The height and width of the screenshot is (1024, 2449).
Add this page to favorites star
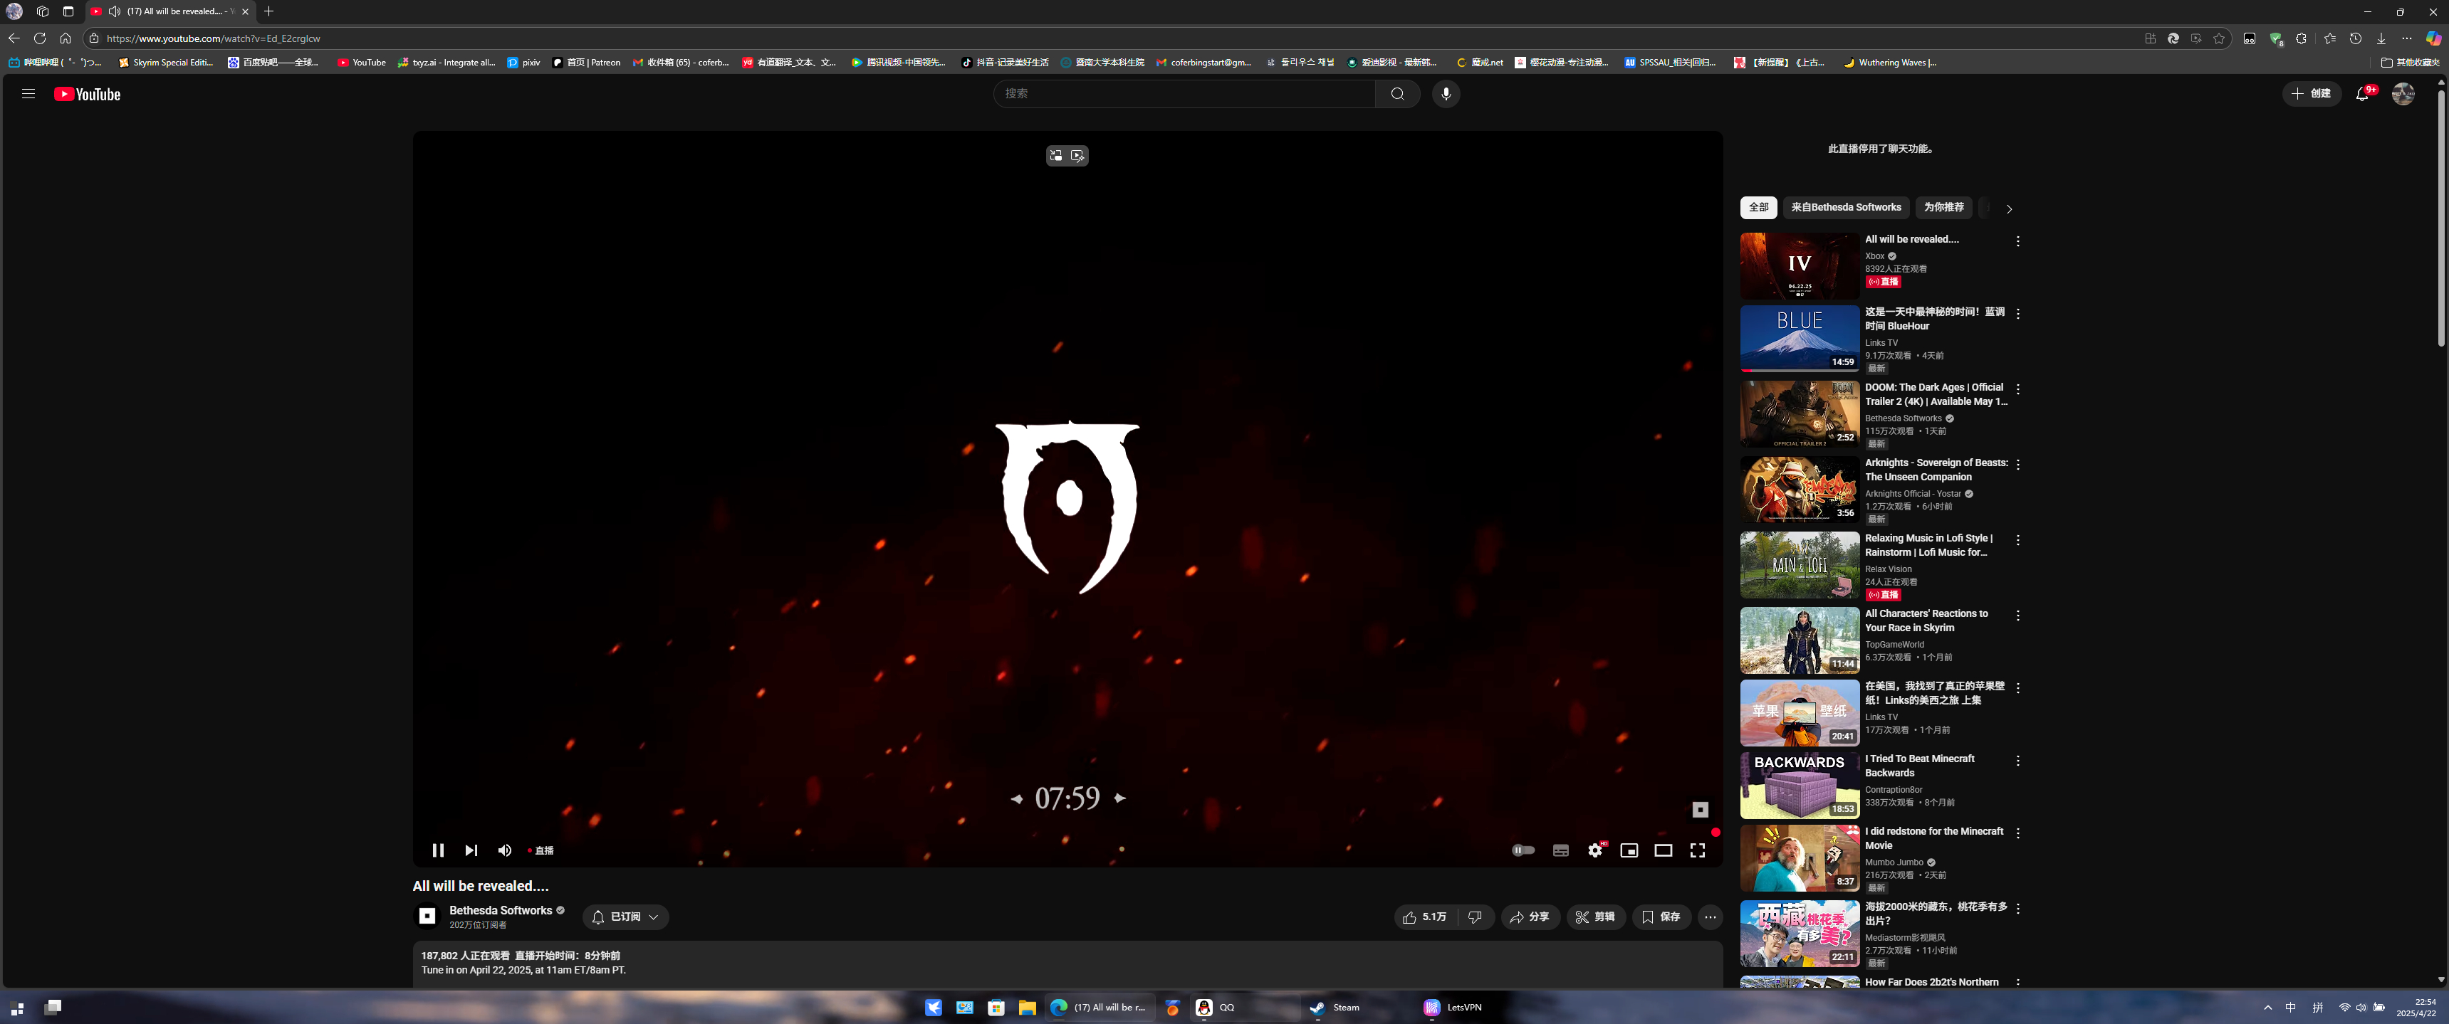coord(2219,38)
